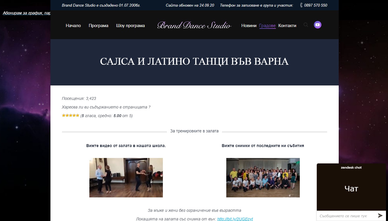Open the group event photo thumbnail
This screenshot has width=388, height=221.
[263, 178]
